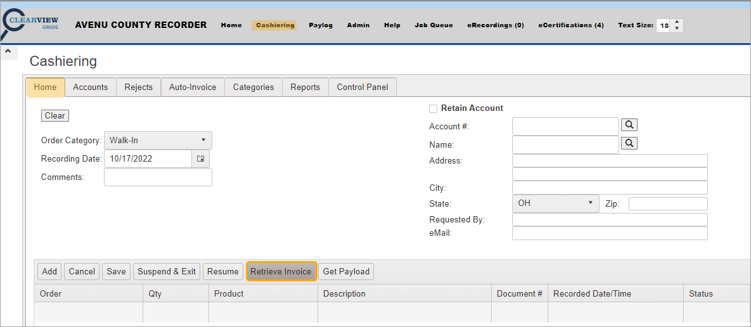Open the Paylog menu
The height and width of the screenshot is (327, 751).
pos(321,25)
